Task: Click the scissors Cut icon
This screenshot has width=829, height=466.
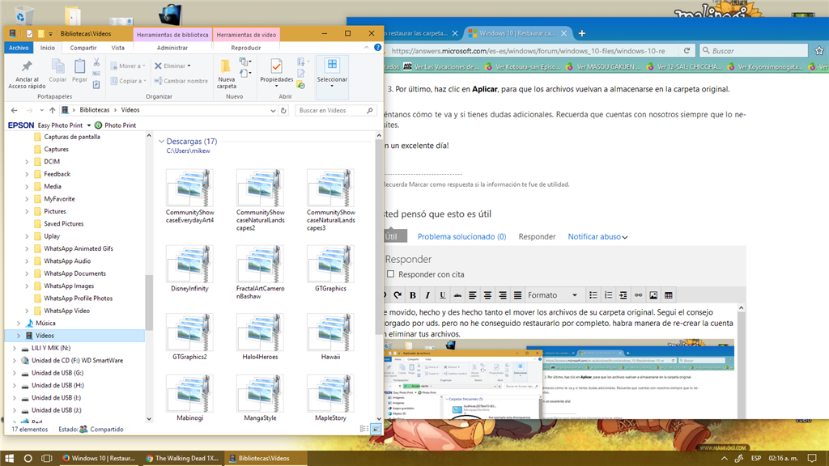Action: (96, 61)
